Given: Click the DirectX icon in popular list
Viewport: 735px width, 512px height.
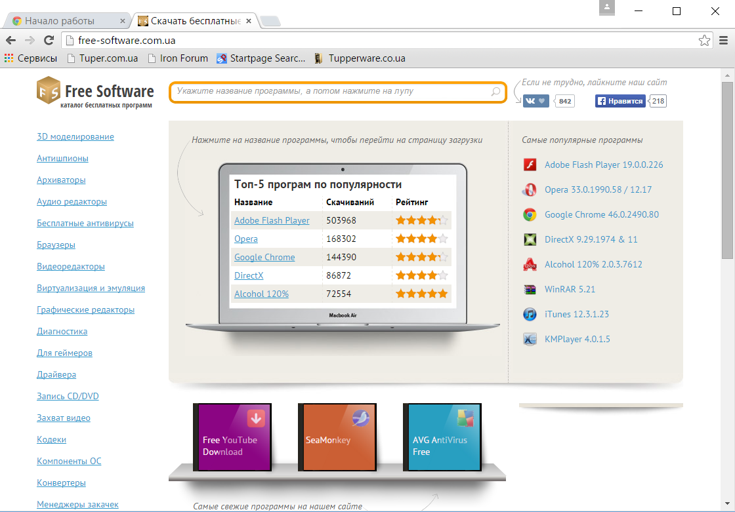Looking at the screenshot, I should point(530,239).
